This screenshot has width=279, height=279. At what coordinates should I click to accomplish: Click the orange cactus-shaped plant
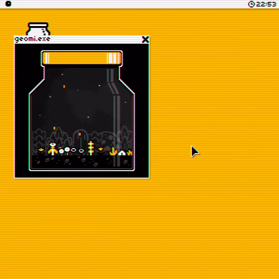coord(113,151)
